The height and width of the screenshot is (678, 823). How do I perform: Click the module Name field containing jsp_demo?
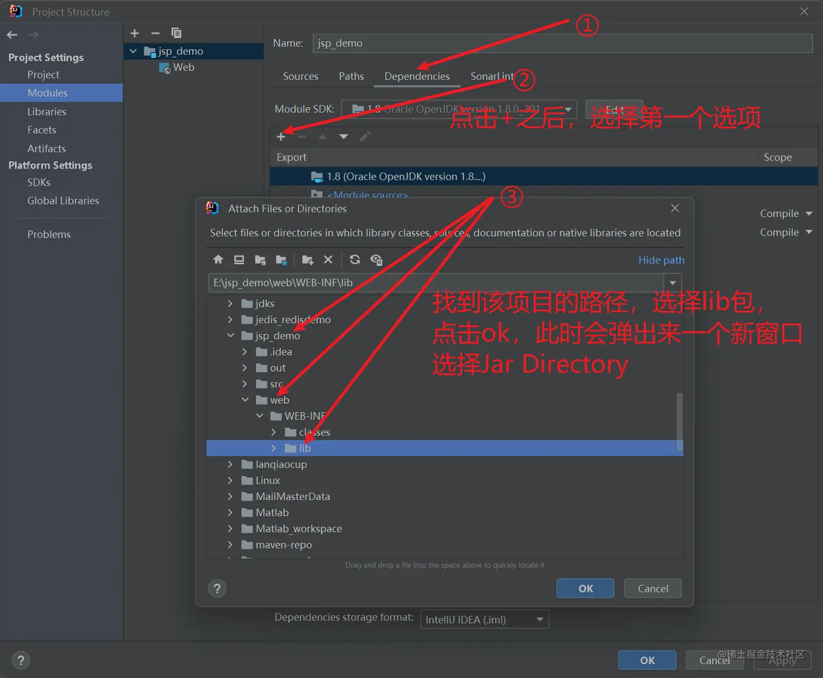(x=562, y=43)
